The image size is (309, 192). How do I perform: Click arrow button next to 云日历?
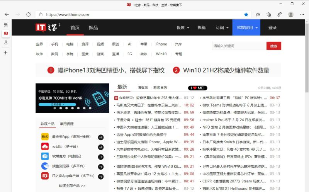point(101,147)
